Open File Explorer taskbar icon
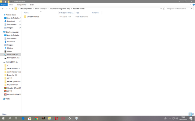Screen dimensions: 195x121 tap(50, 119)
